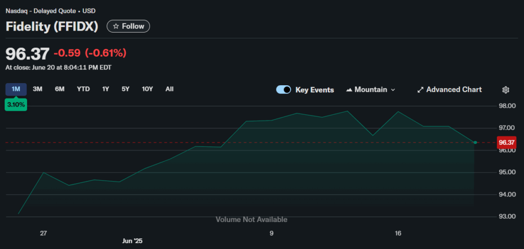Click the large 96.37 price value
Image resolution: width=524 pixels, height=249 pixels.
28,54
